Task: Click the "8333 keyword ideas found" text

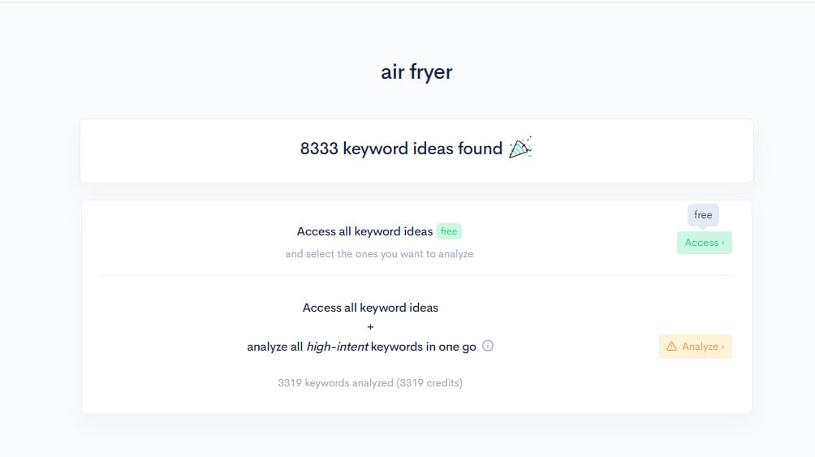Action: (401, 149)
